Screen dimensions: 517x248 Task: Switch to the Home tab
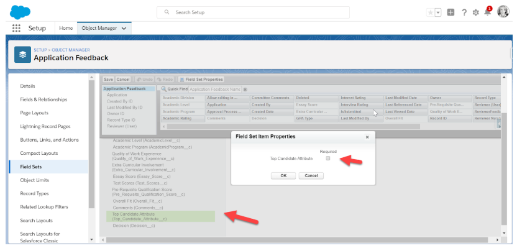click(66, 29)
